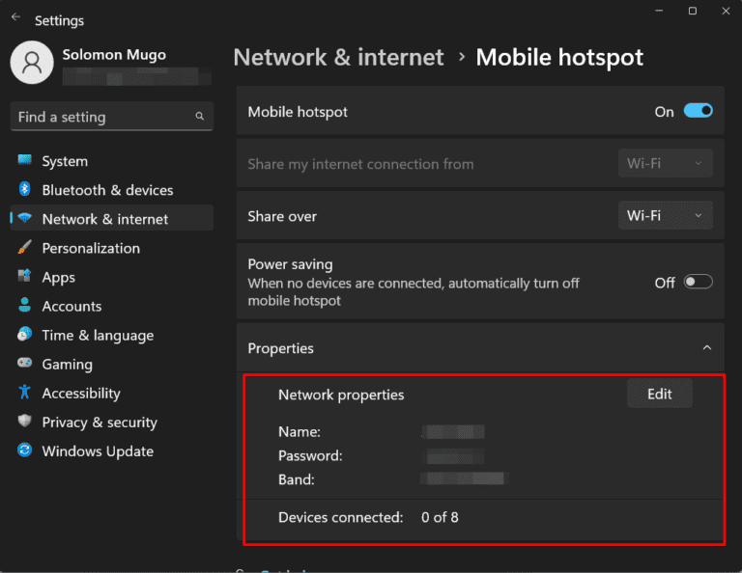Open the Accounts person icon

(25, 306)
